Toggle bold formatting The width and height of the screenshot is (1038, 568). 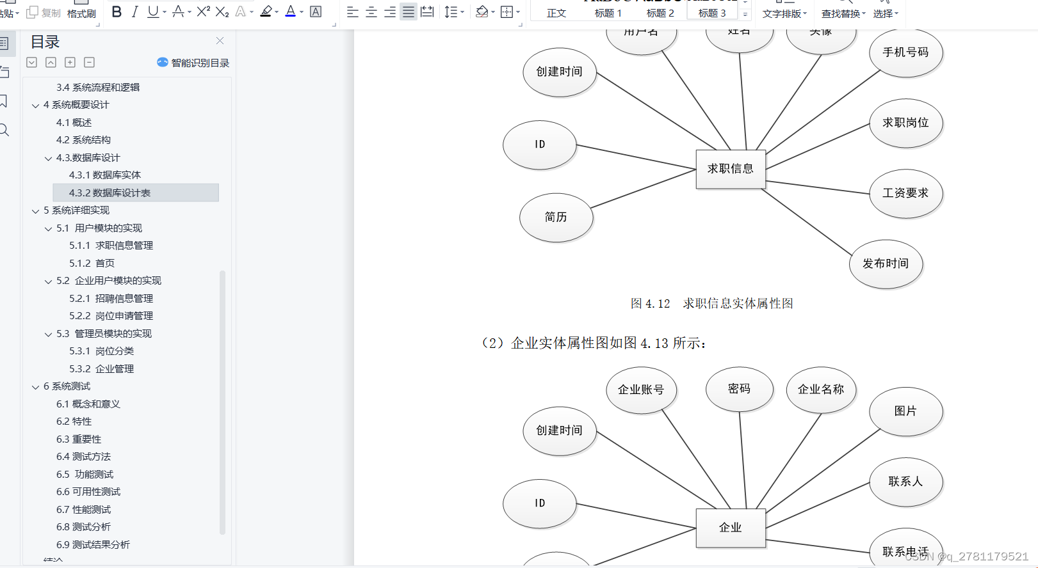(x=117, y=12)
